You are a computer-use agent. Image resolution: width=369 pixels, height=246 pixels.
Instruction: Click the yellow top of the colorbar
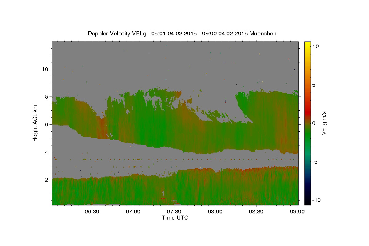pyautogui.click(x=307, y=43)
